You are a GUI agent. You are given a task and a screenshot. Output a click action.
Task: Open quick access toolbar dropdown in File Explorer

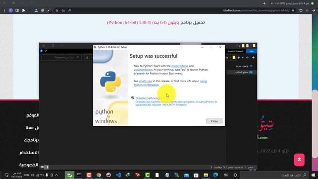point(239,46)
